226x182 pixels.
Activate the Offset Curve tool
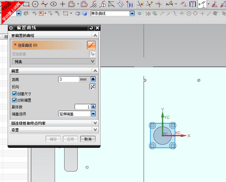point(72,4)
